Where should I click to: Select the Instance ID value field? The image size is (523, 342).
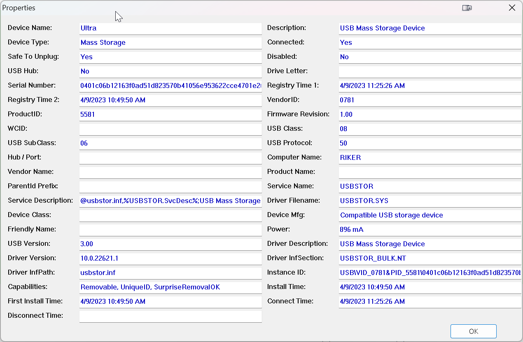tap(430, 273)
